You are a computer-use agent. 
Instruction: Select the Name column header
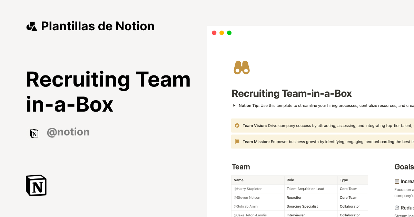pos(237,180)
